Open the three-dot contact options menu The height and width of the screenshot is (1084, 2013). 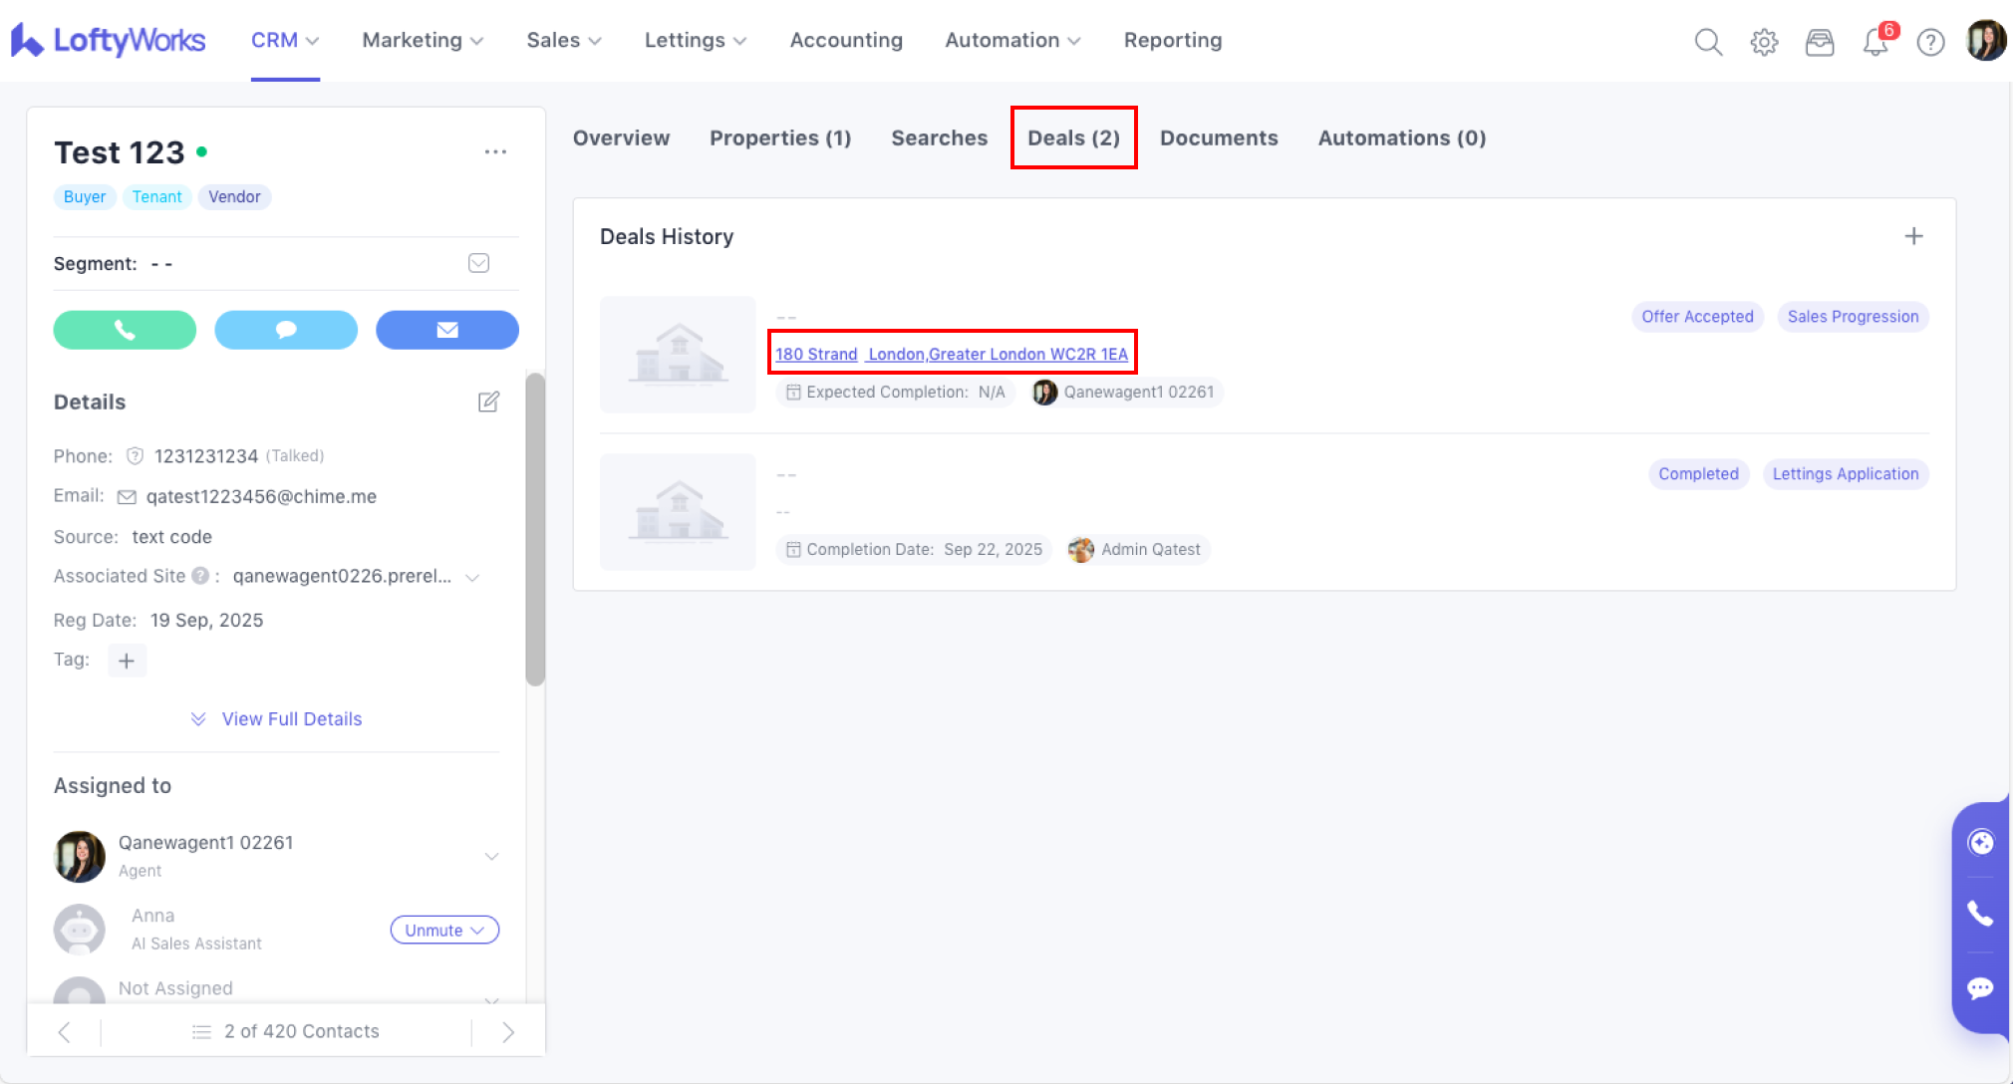(x=495, y=152)
